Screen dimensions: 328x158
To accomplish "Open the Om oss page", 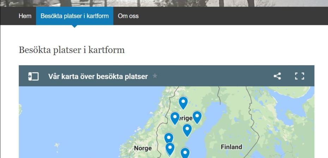I will tap(128, 16).
